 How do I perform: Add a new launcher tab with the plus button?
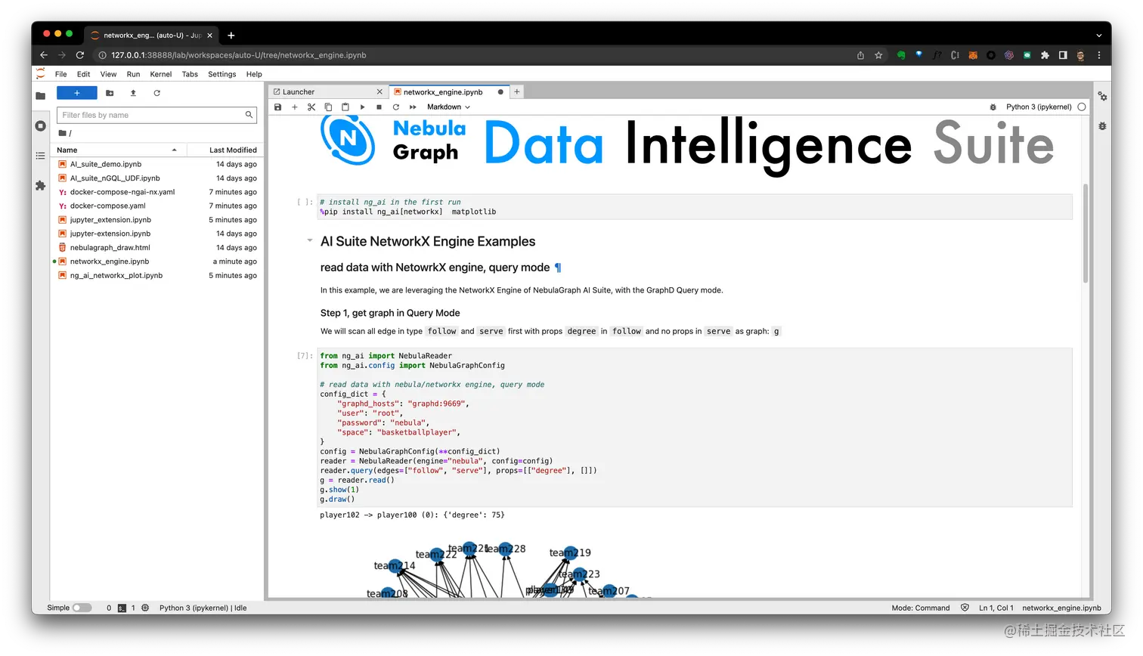517,92
